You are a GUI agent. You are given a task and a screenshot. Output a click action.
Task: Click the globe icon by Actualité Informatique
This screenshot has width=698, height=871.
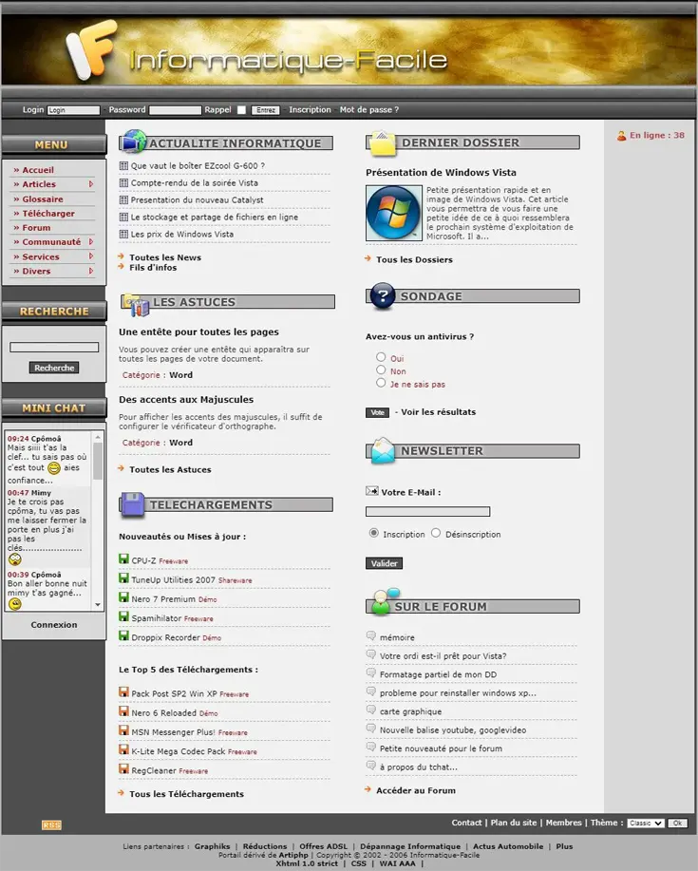[134, 142]
